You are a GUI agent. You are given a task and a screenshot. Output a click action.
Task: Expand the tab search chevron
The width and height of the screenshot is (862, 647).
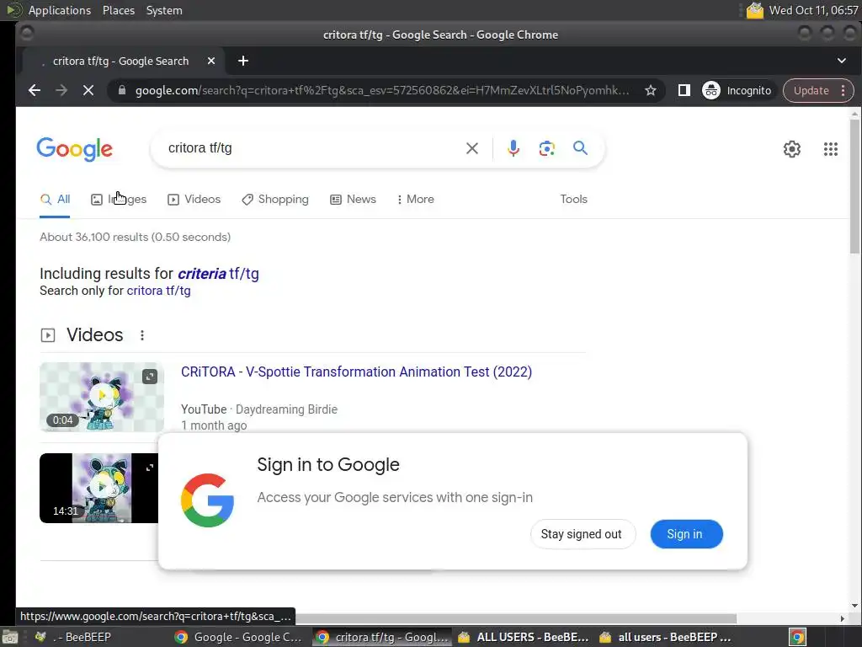point(842,61)
